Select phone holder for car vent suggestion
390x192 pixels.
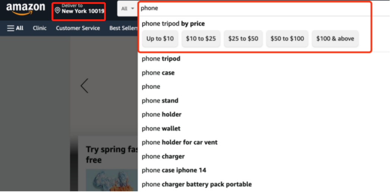pyautogui.click(x=180, y=142)
